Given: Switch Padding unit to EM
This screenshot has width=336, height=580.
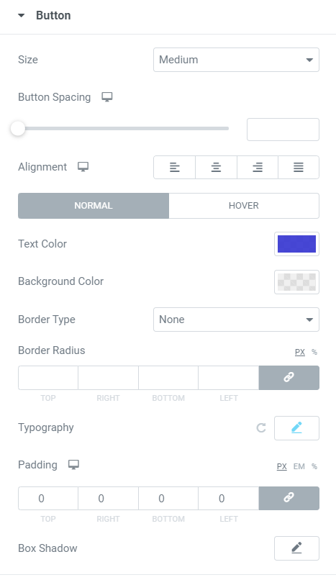Looking at the screenshot, I should click(299, 466).
